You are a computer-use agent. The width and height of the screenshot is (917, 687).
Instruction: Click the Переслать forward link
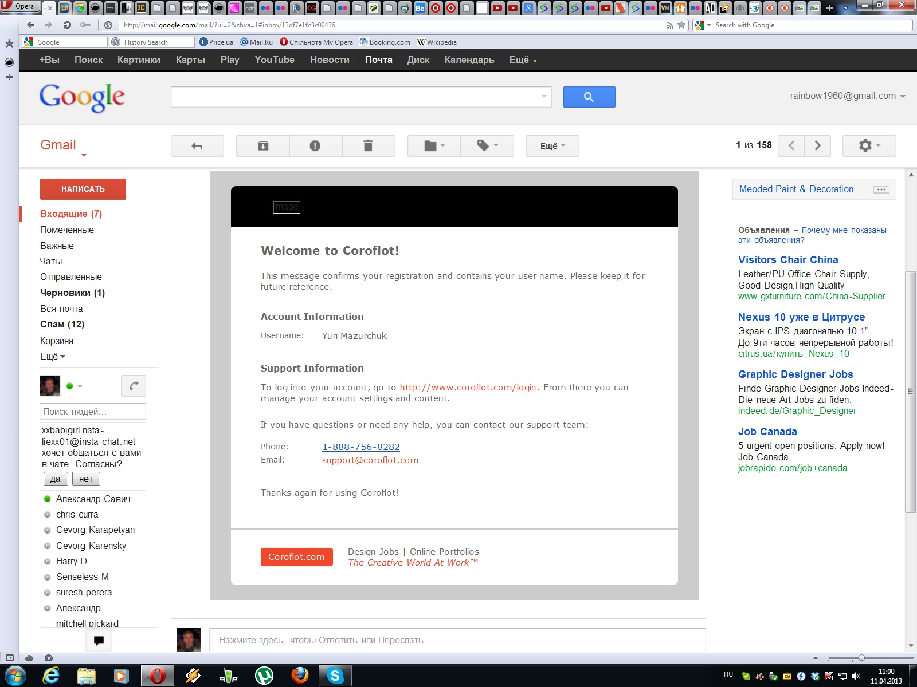tap(401, 641)
